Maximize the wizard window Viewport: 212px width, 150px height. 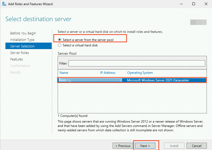pos(194,4)
